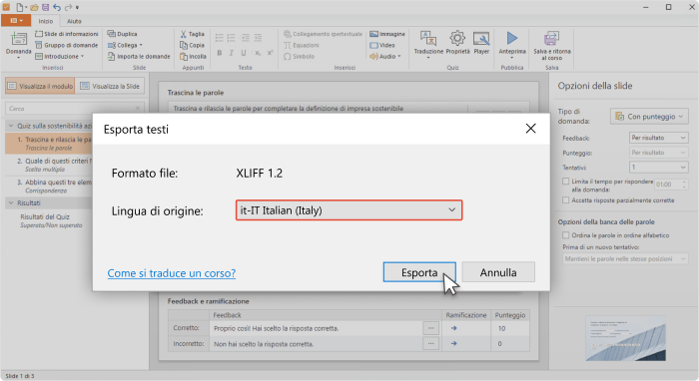699x381 pixels.
Task: Edit Incorretto feedback with ellipsis button
Action: click(x=430, y=344)
